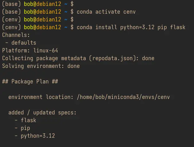Click 'pip' in the conda install command

pyautogui.click(x=162, y=27)
